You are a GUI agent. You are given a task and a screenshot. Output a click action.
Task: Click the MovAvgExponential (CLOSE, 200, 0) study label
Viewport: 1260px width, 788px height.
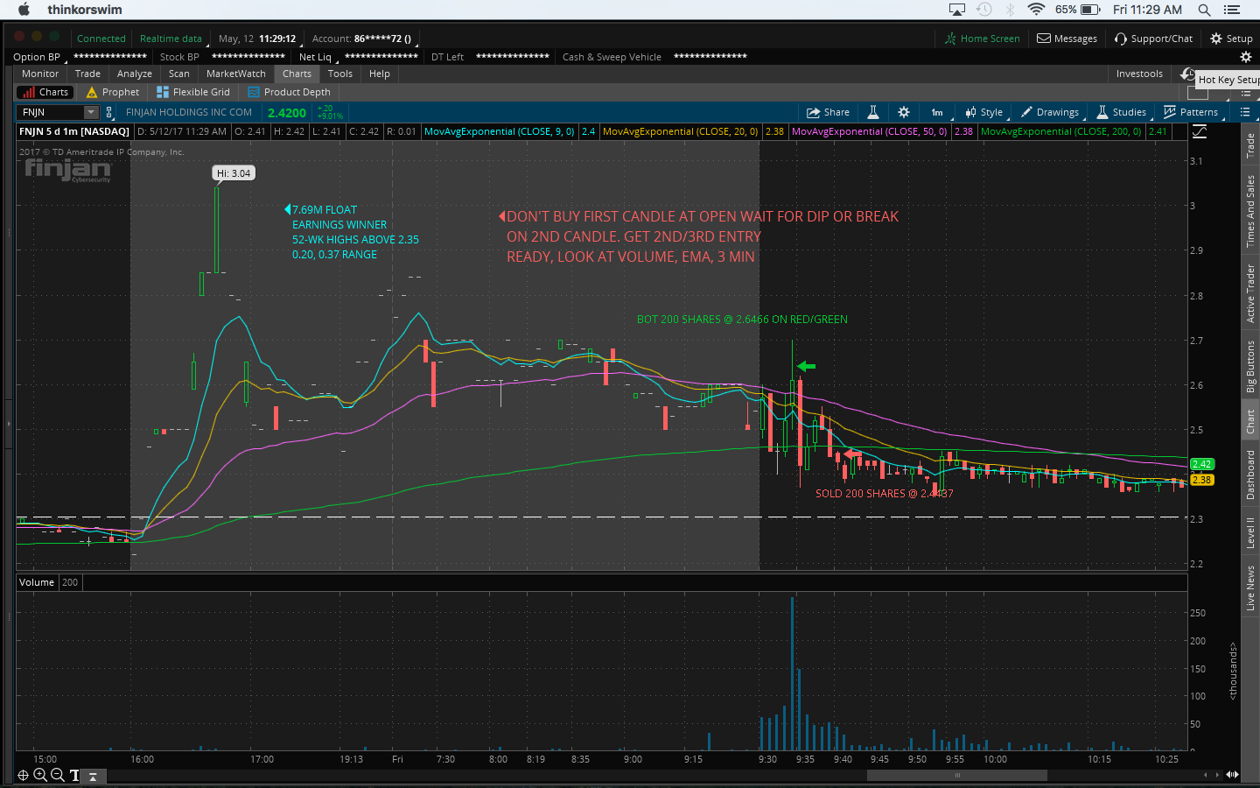coord(1060,131)
